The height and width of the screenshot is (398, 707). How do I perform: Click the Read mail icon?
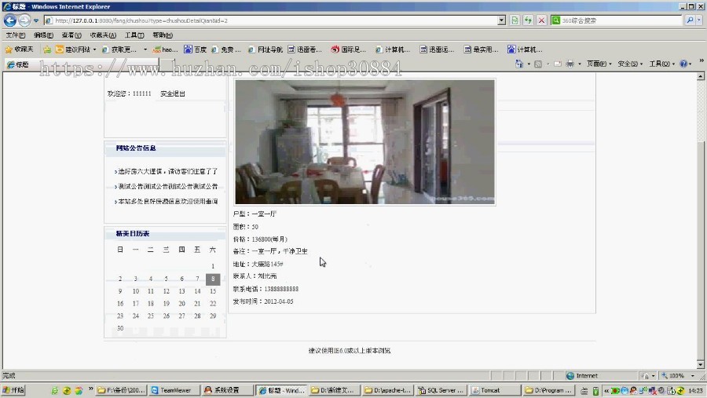558,64
